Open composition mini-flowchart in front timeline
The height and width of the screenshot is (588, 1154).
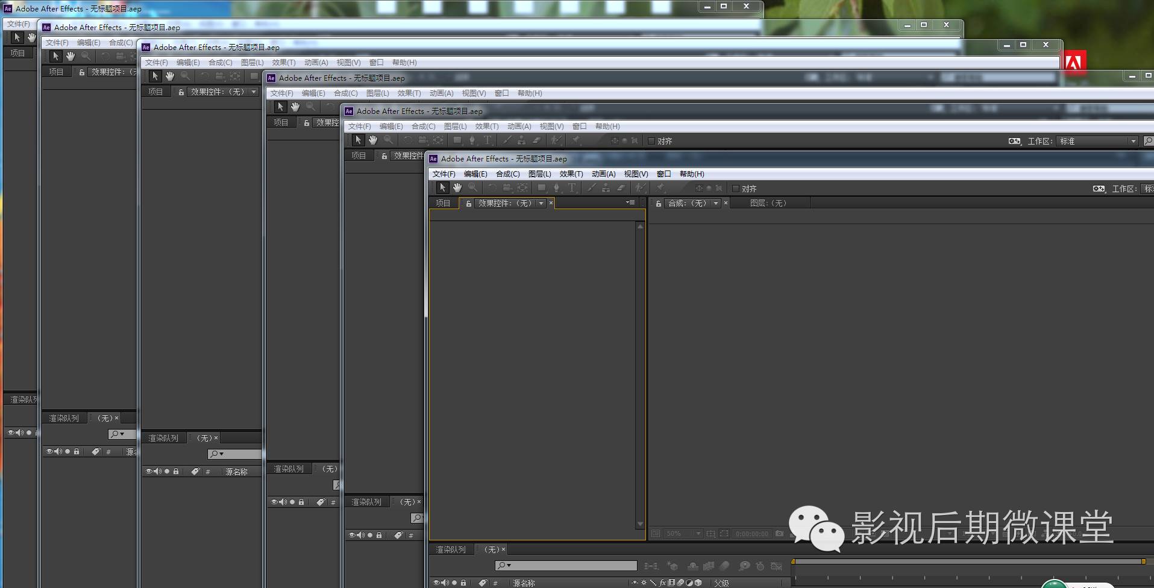coord(651,566)
